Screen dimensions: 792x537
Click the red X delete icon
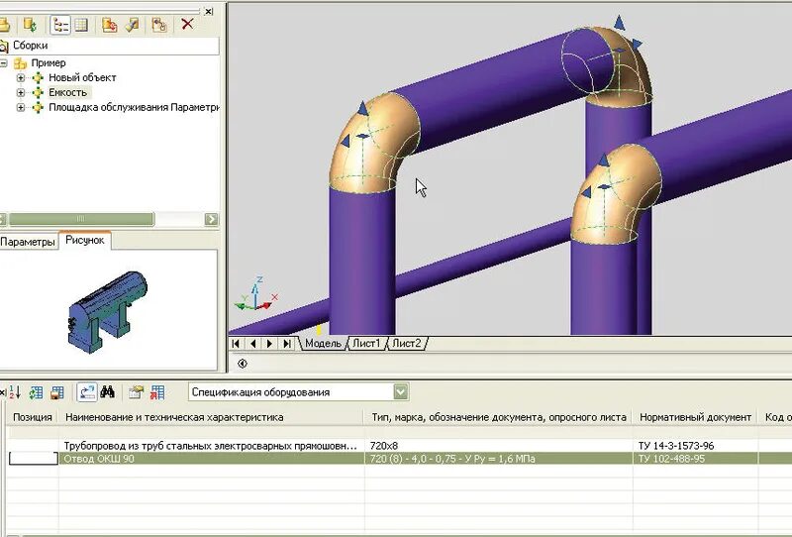pos(187,24)
